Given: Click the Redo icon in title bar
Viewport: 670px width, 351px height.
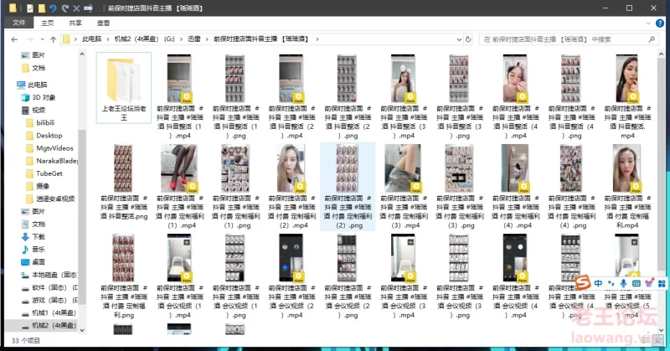Looking at the screenshot, I should 64,8.
